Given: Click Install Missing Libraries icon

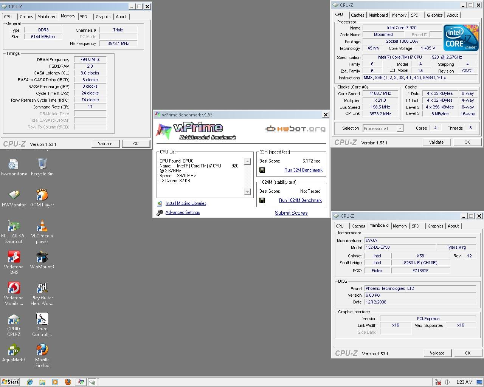Looking at the screenshot, I should pos(160,203).
